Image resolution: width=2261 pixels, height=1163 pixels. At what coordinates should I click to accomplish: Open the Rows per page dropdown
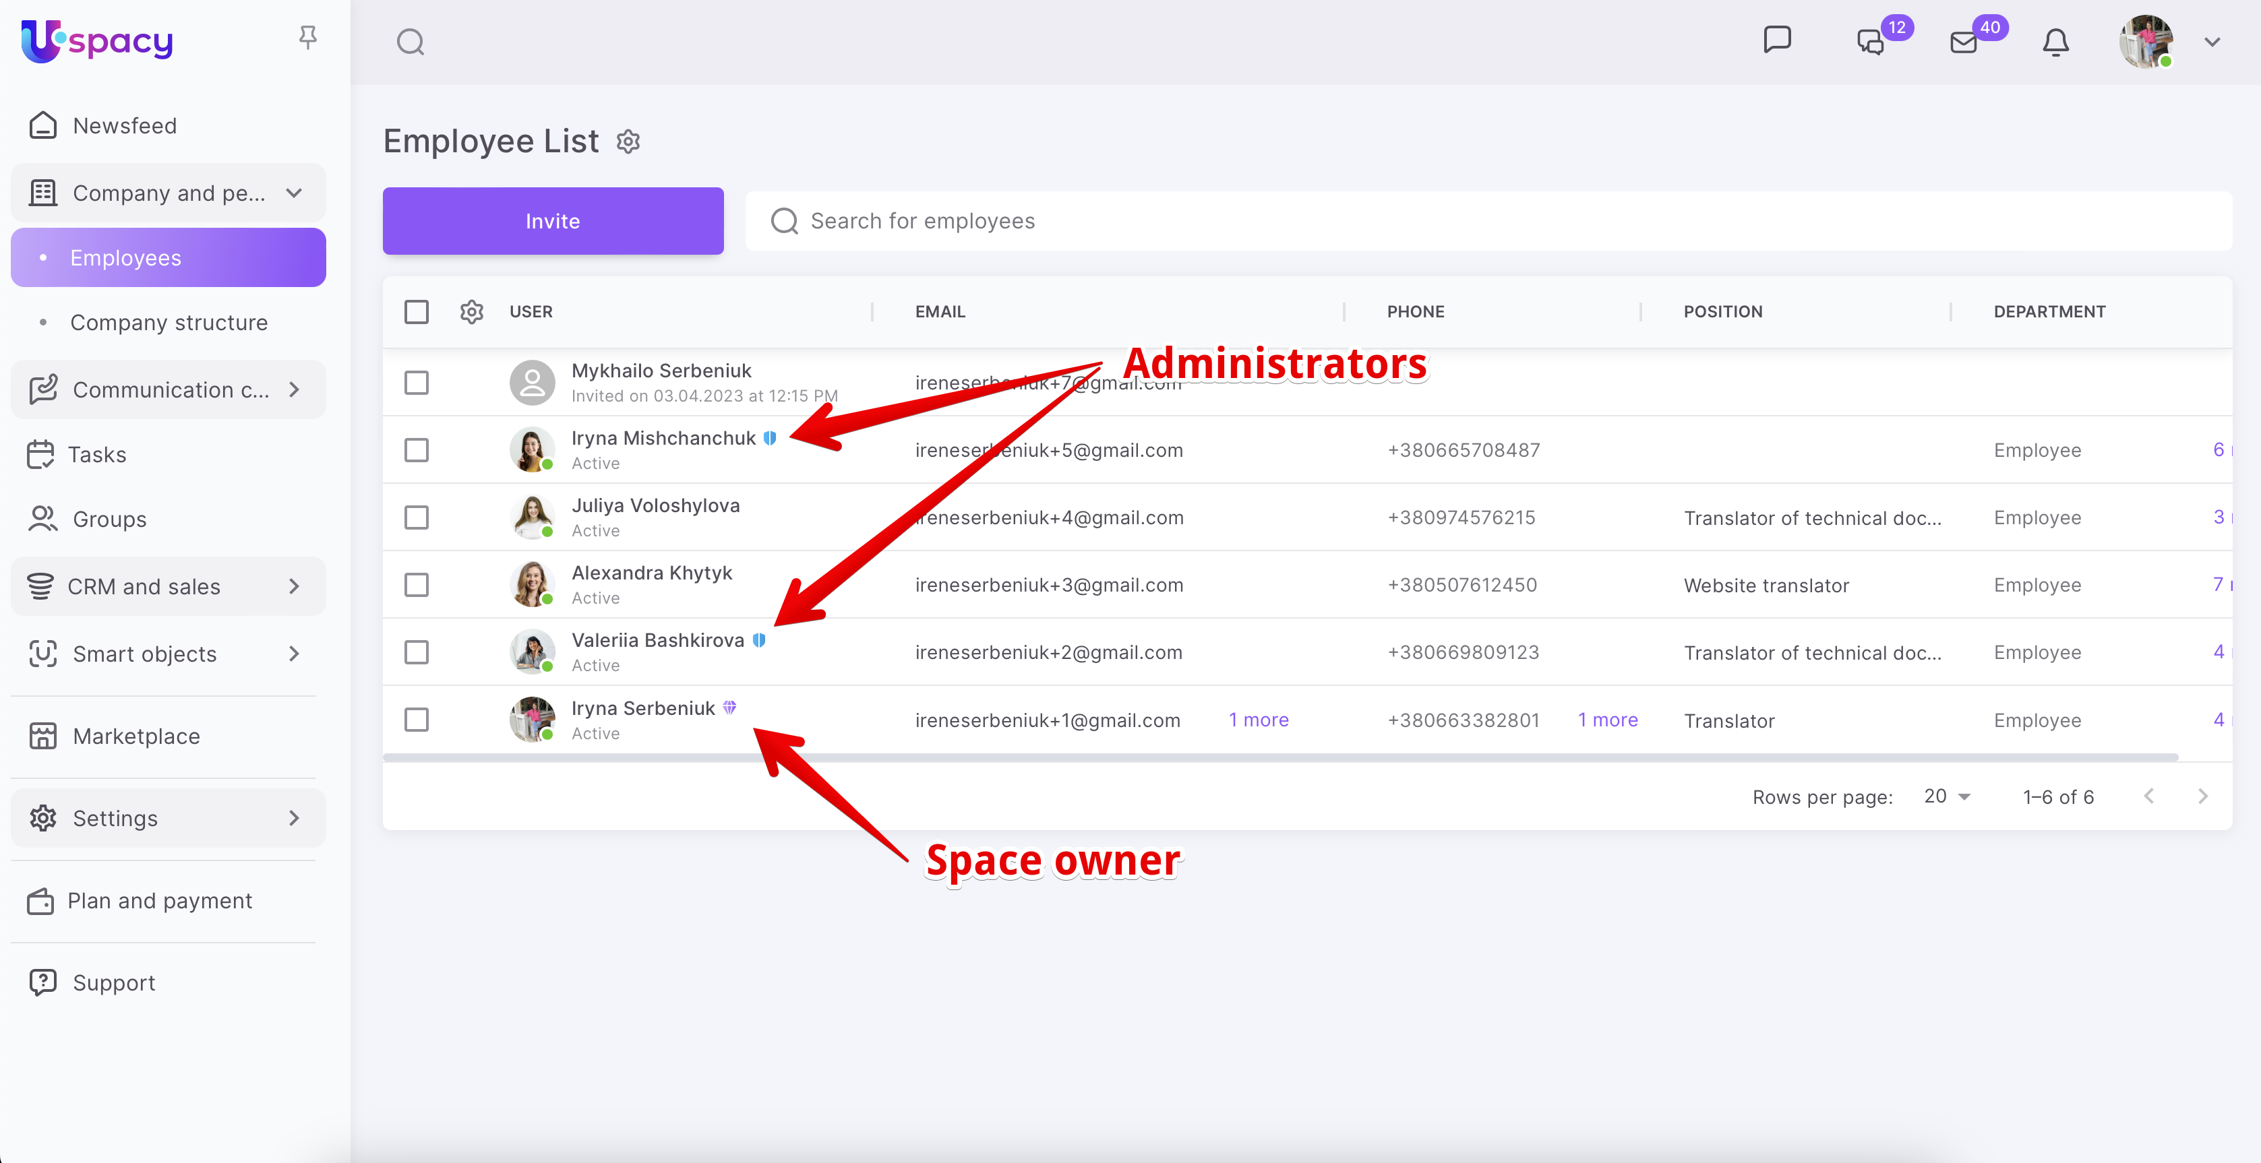(1947, 796)
